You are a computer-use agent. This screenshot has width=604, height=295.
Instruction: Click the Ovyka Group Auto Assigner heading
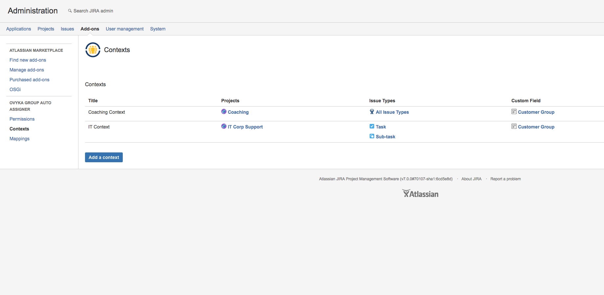click(x=30, y=106)
